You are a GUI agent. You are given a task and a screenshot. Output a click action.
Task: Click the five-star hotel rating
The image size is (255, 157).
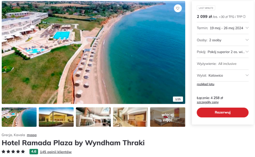13,152
